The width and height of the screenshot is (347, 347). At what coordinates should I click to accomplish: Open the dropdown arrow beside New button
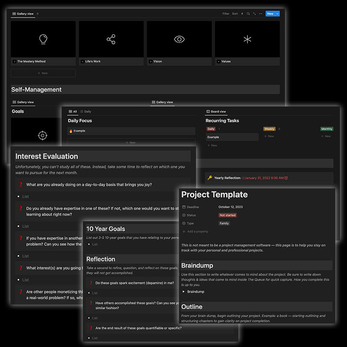coord(278,14)
